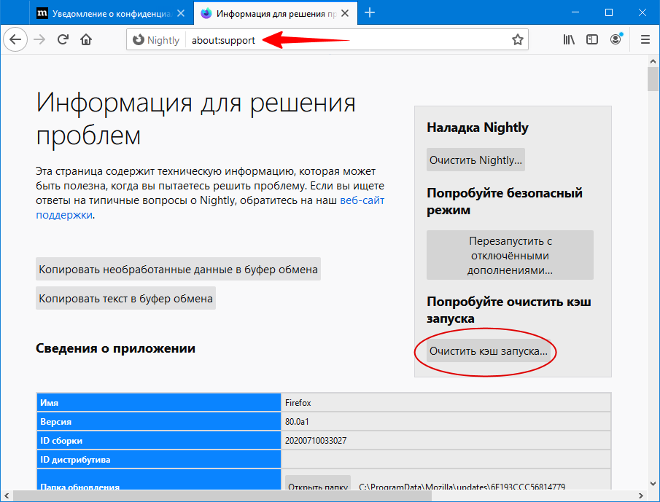Click the horizontal scrollbar right arrow

tap(641, 495)
